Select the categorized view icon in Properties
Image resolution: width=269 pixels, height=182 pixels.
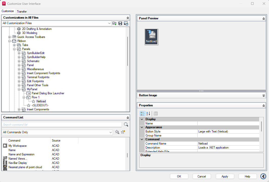(142, 113)
